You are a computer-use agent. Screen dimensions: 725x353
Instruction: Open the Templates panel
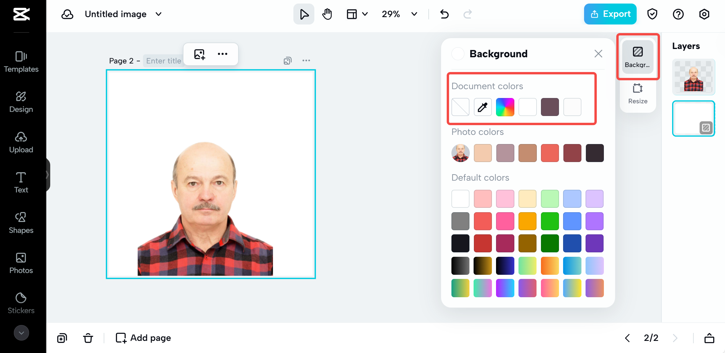(21, 61)
